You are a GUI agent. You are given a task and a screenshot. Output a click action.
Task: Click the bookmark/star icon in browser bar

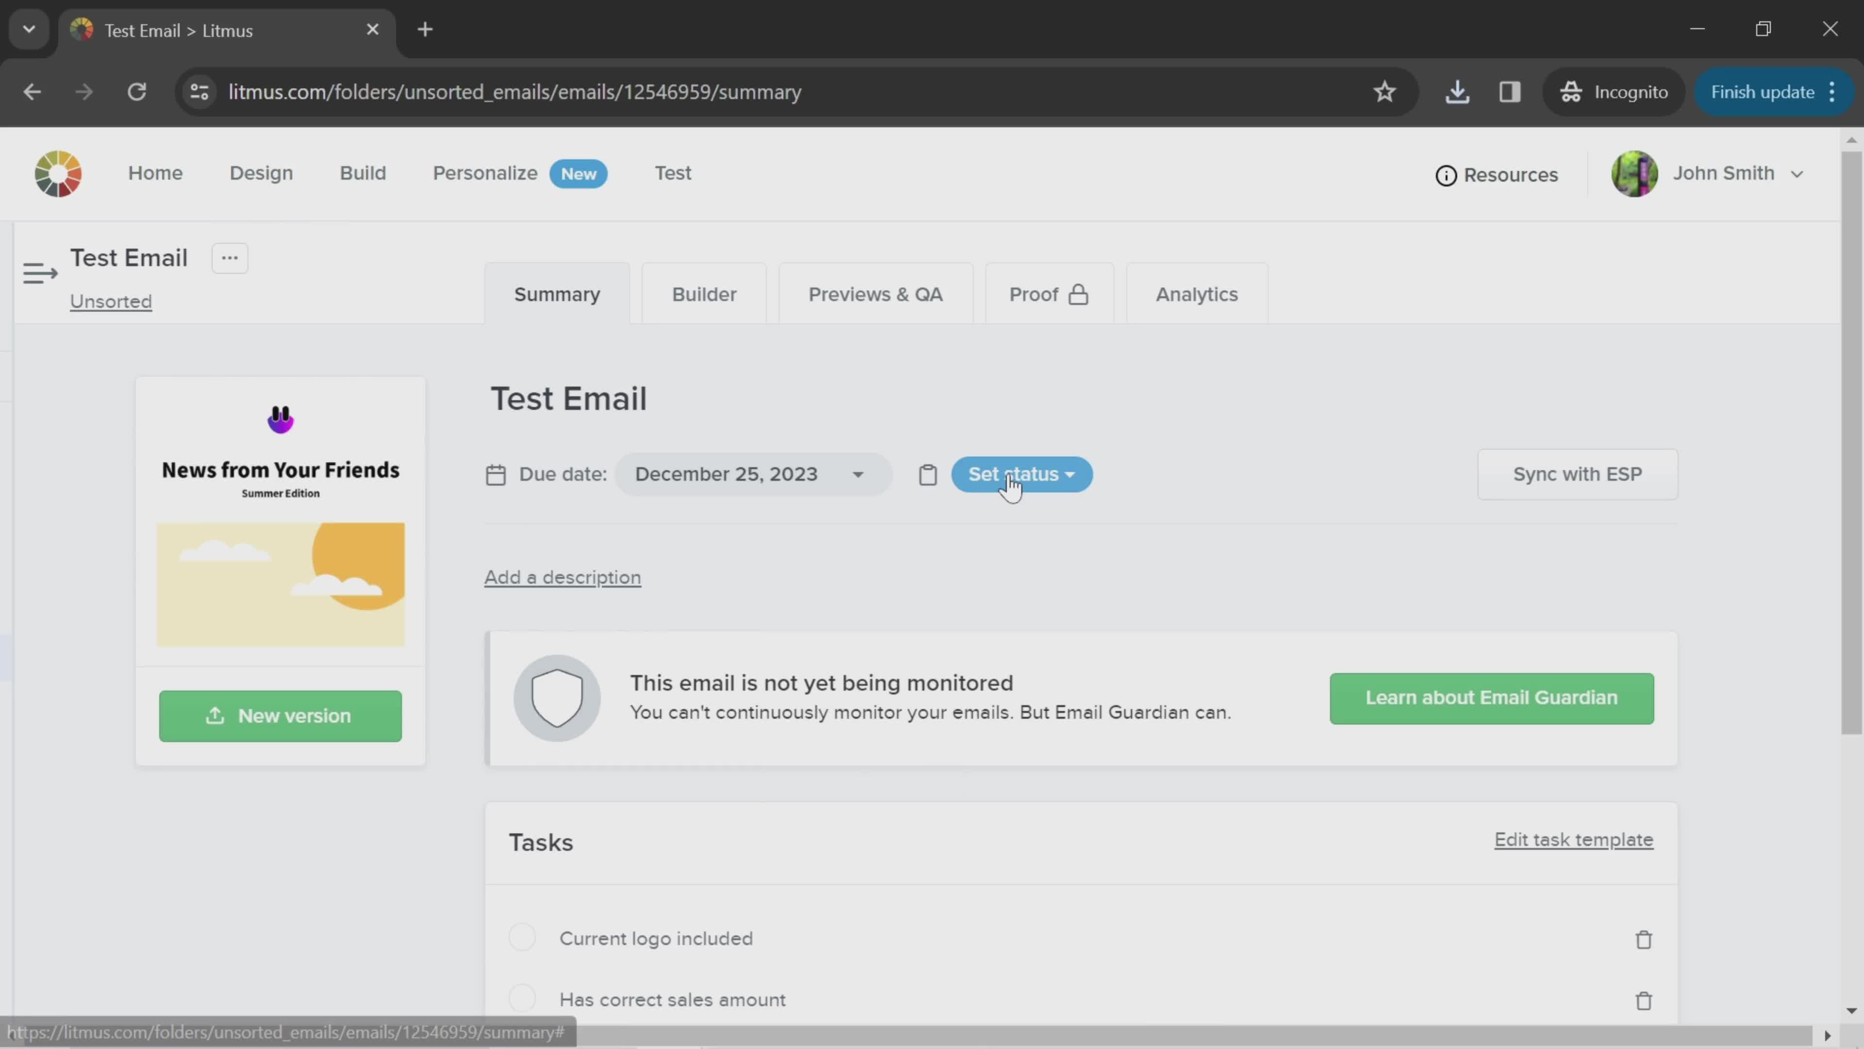tap(1385, 91)
